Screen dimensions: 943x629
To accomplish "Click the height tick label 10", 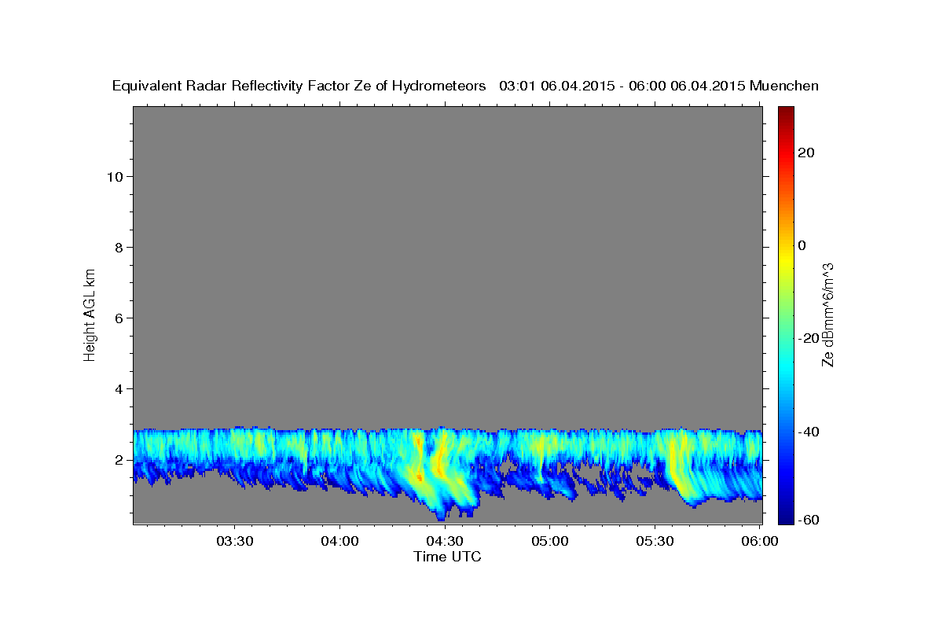I will pos(115,177).
